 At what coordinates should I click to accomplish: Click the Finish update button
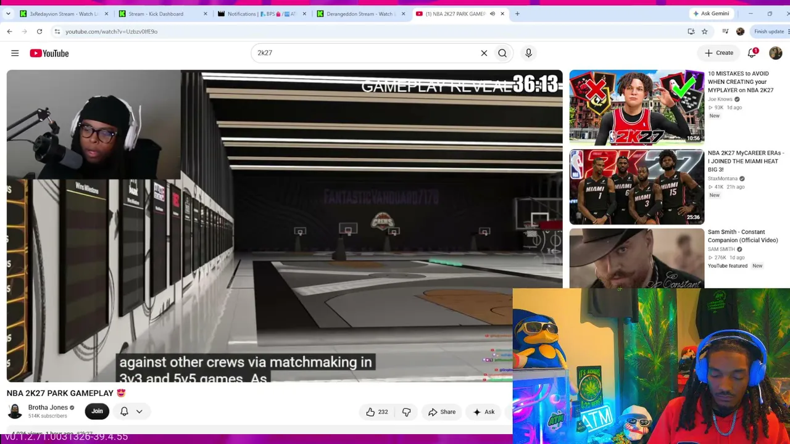coord(769,31)
